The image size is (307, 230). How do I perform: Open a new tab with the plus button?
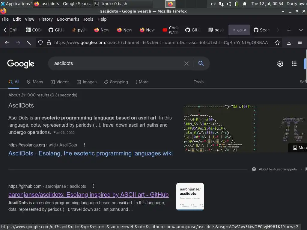pos(289,30)
